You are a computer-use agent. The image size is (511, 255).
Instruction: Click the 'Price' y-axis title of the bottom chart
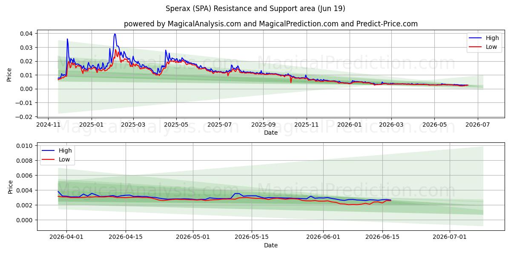coord(10,187)
